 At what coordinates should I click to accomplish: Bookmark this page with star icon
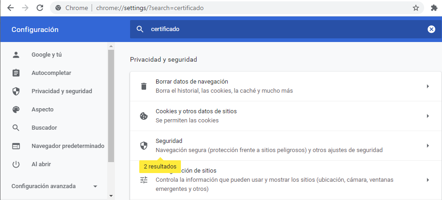tap(415, 8)
